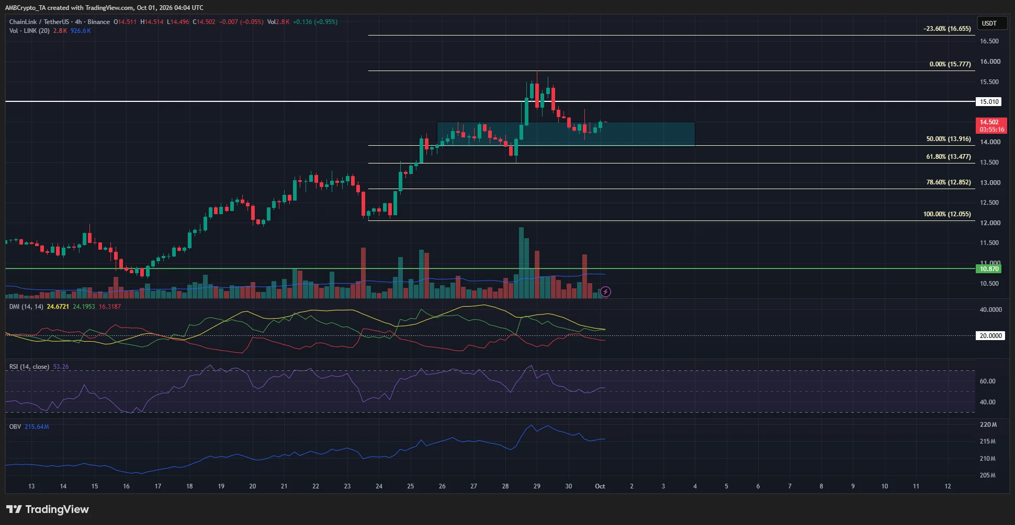Click the 926.6K volume average value

(81, 31)
